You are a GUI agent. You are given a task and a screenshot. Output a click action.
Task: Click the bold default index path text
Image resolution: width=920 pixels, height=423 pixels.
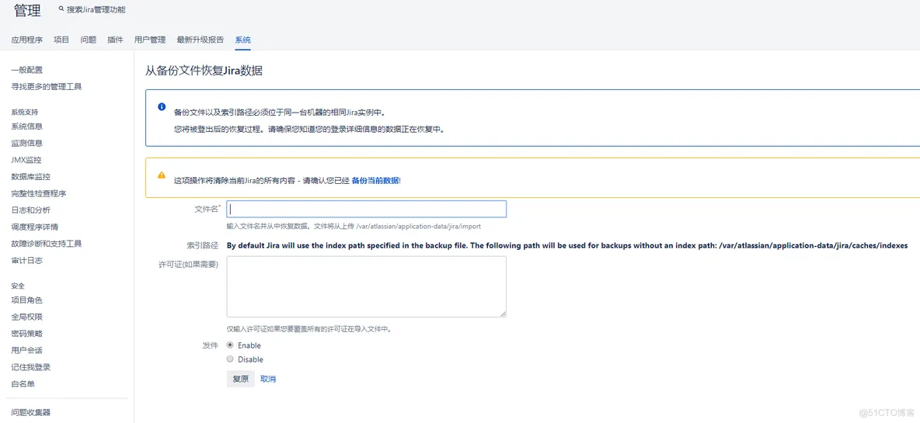click(x=567, y=245)
